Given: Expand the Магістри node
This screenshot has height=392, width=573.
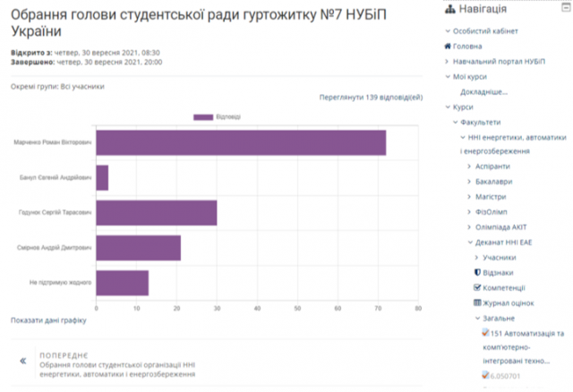Looking at the screenshot, I should click(469, 197).
